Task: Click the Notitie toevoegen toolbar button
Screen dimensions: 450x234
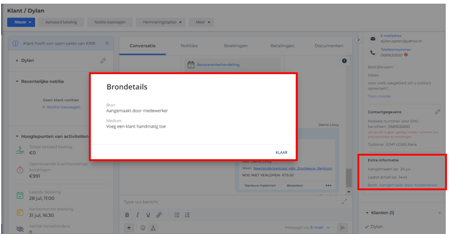Action: (x=110, y=22)
